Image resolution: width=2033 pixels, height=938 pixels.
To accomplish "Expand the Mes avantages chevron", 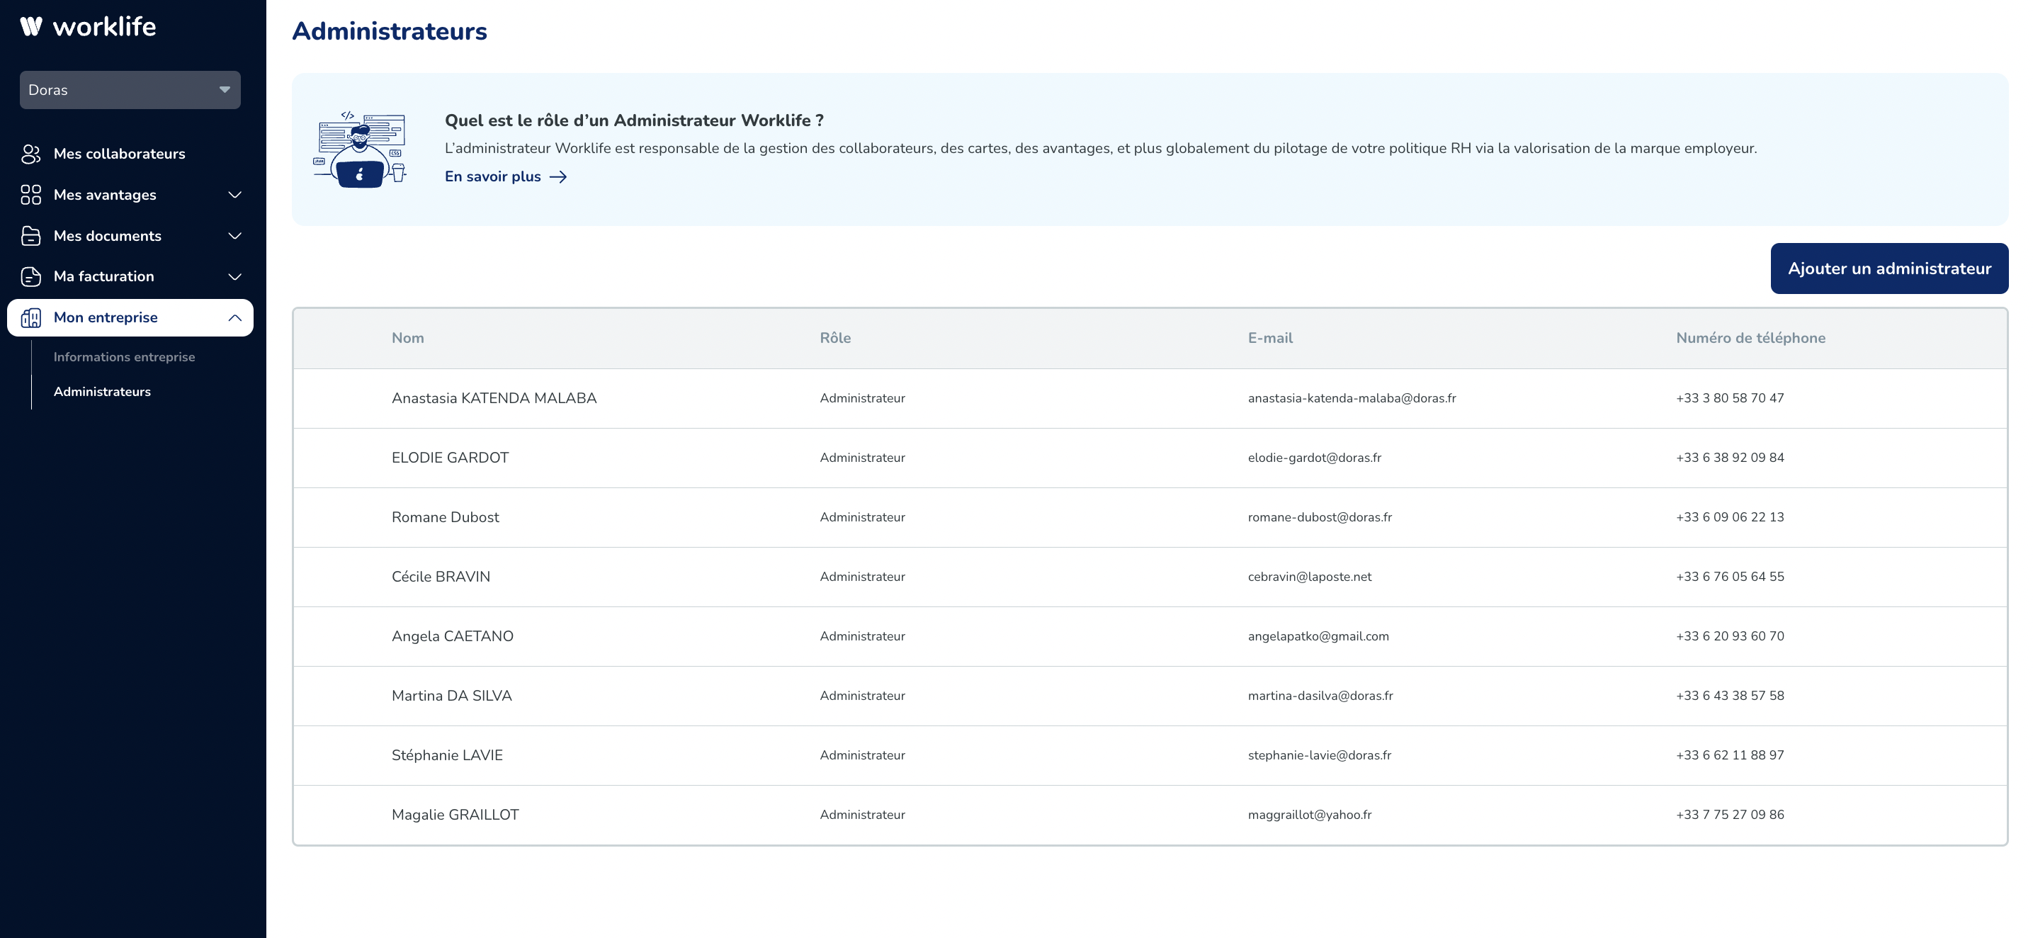I will click(234, 195).
